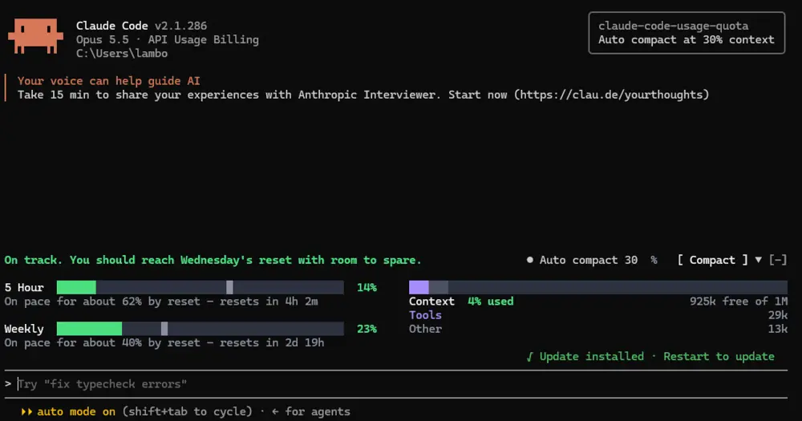This screenshot has width=802, height=421.
Task: Click the claude-code-usage-quota box
Action: (x=687, y=33)
